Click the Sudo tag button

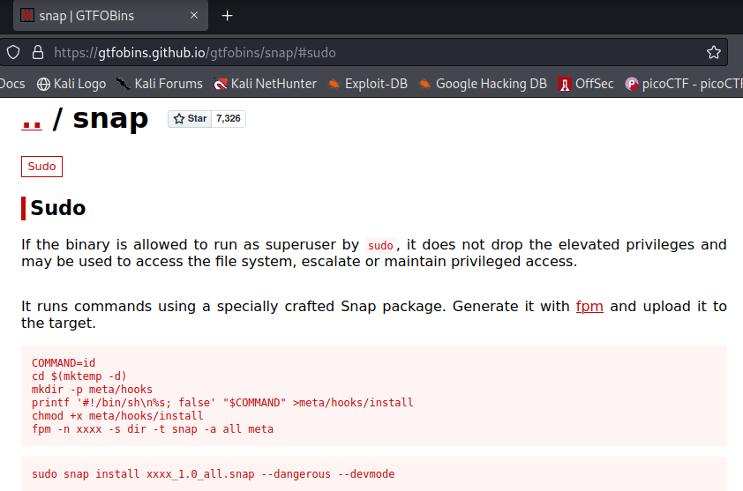click(41, 167)
